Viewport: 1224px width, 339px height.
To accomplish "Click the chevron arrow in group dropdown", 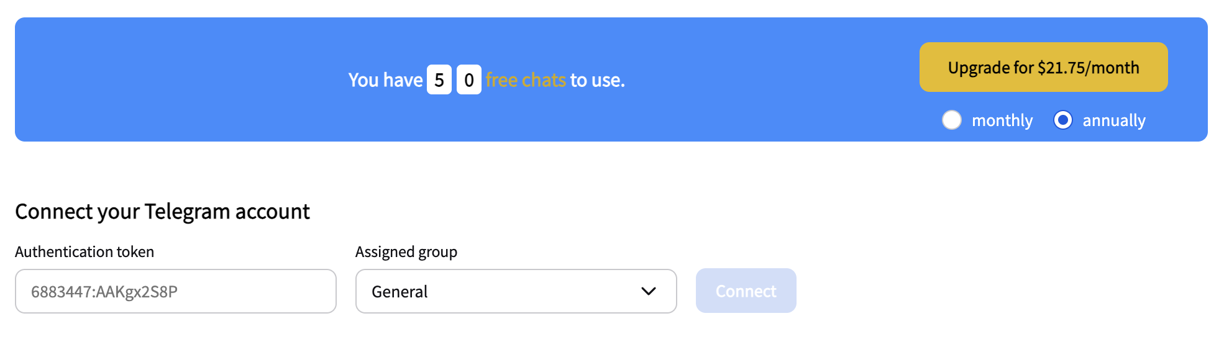I will [x=648, y=291].
